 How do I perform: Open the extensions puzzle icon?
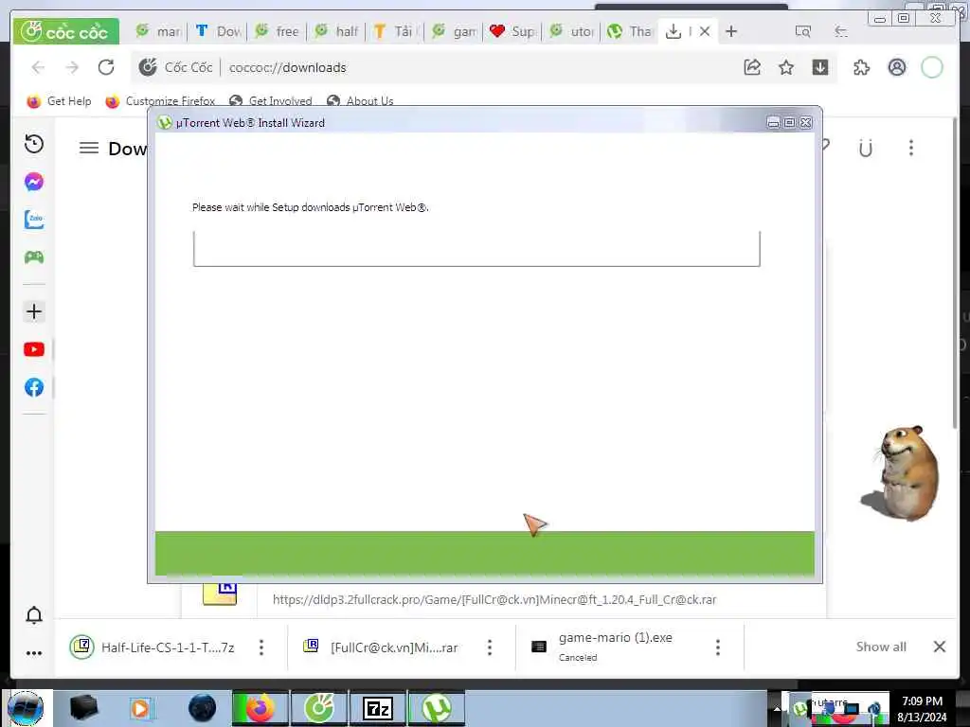click(x=862, y=67)
